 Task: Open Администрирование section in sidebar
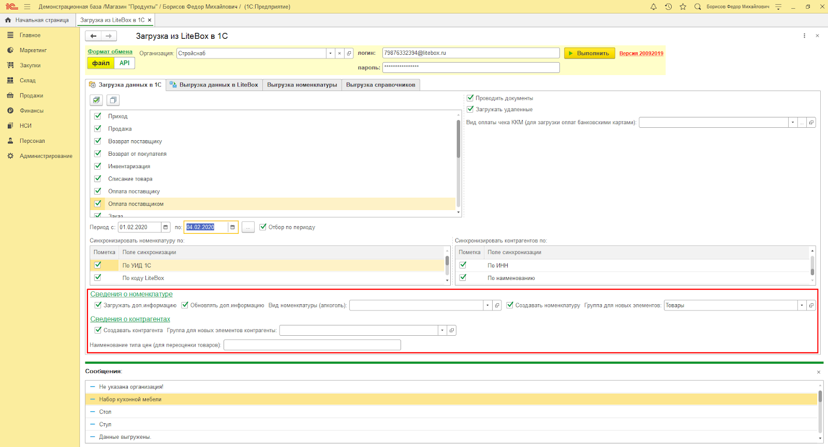pyautogui.click(x=46, y=156)
